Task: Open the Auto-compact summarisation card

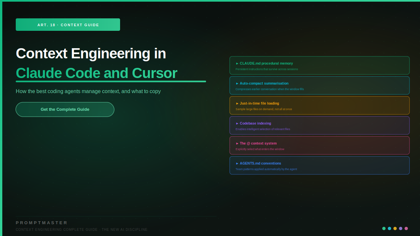Action: [320, 85]
